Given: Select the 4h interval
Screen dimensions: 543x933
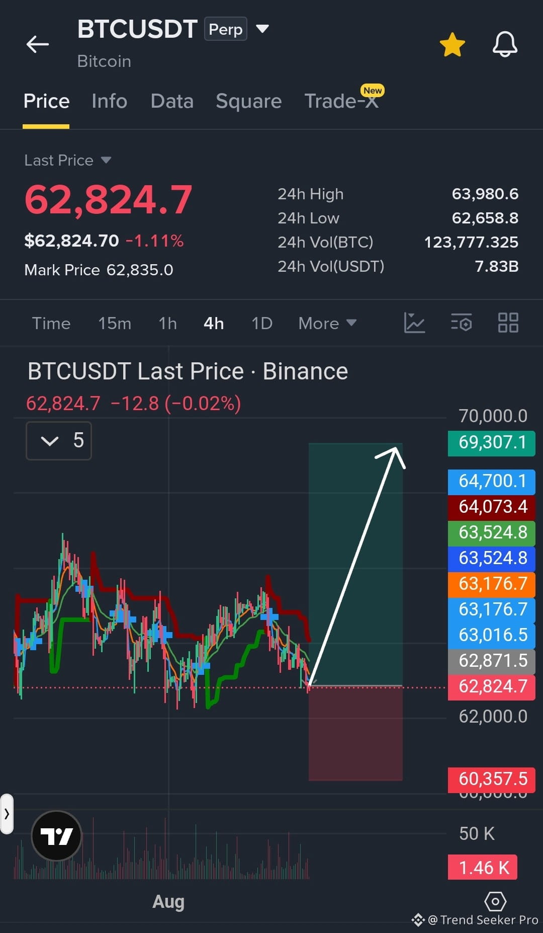Looking at the screenshot, I should [214, 323].
